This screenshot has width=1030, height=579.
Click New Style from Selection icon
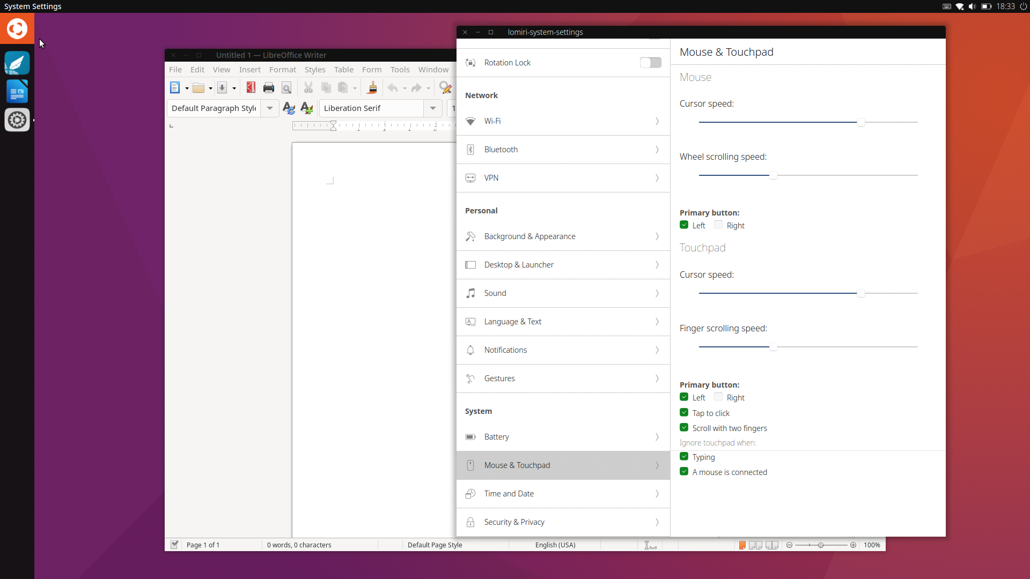pyautogui.click(x=307, y=108)
